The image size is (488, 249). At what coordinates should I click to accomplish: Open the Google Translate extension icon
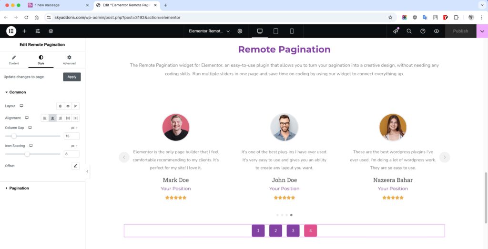[425, 18]
